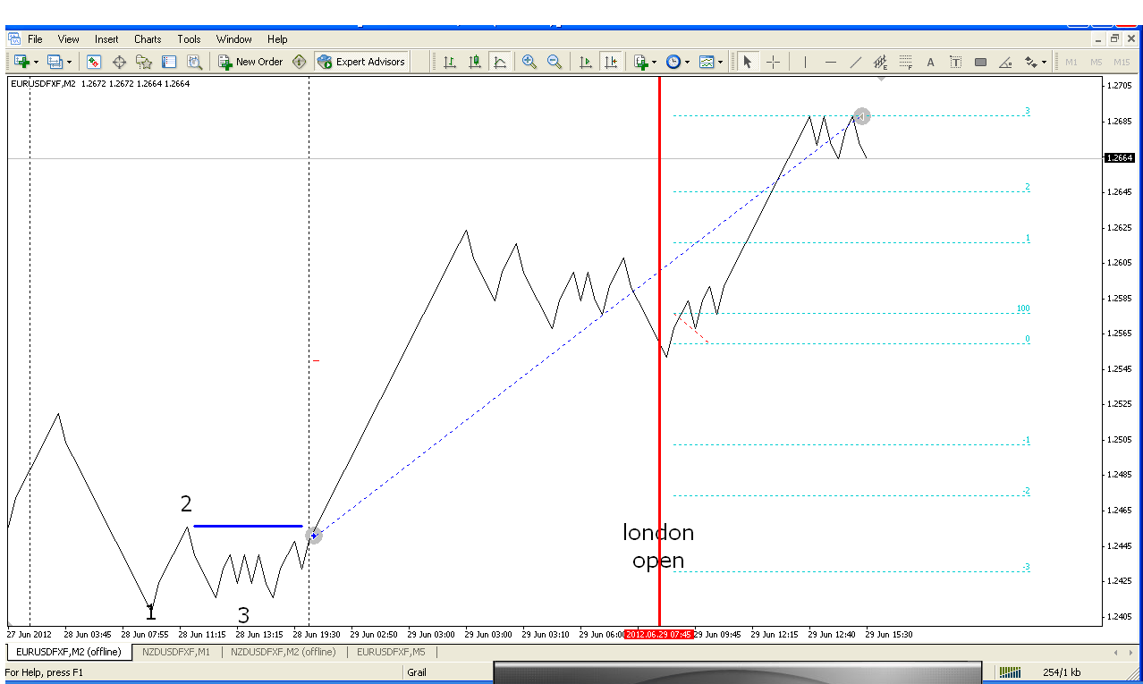Open the Templates icon
Image resolution: width=1143 pixels, height=684 pixels.
tap(707, 62)
